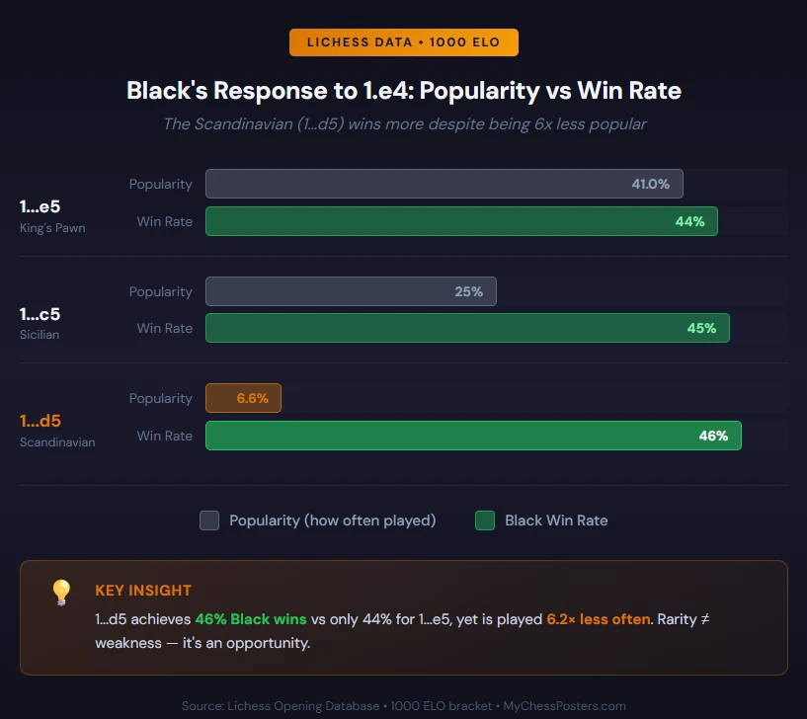Screen dimensions: 807x719
Task: Click the green Black Win Rate swatch
Action: [x=485, y=520]
